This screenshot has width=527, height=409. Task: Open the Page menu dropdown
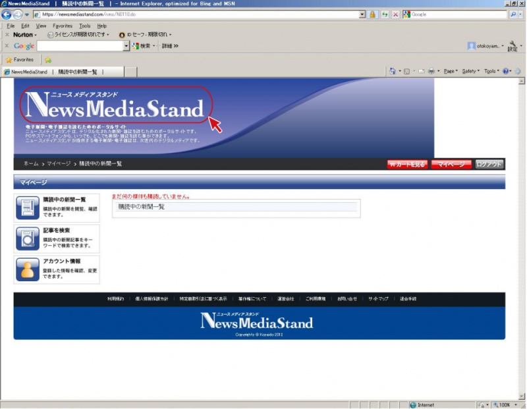[x=451, y=71]
